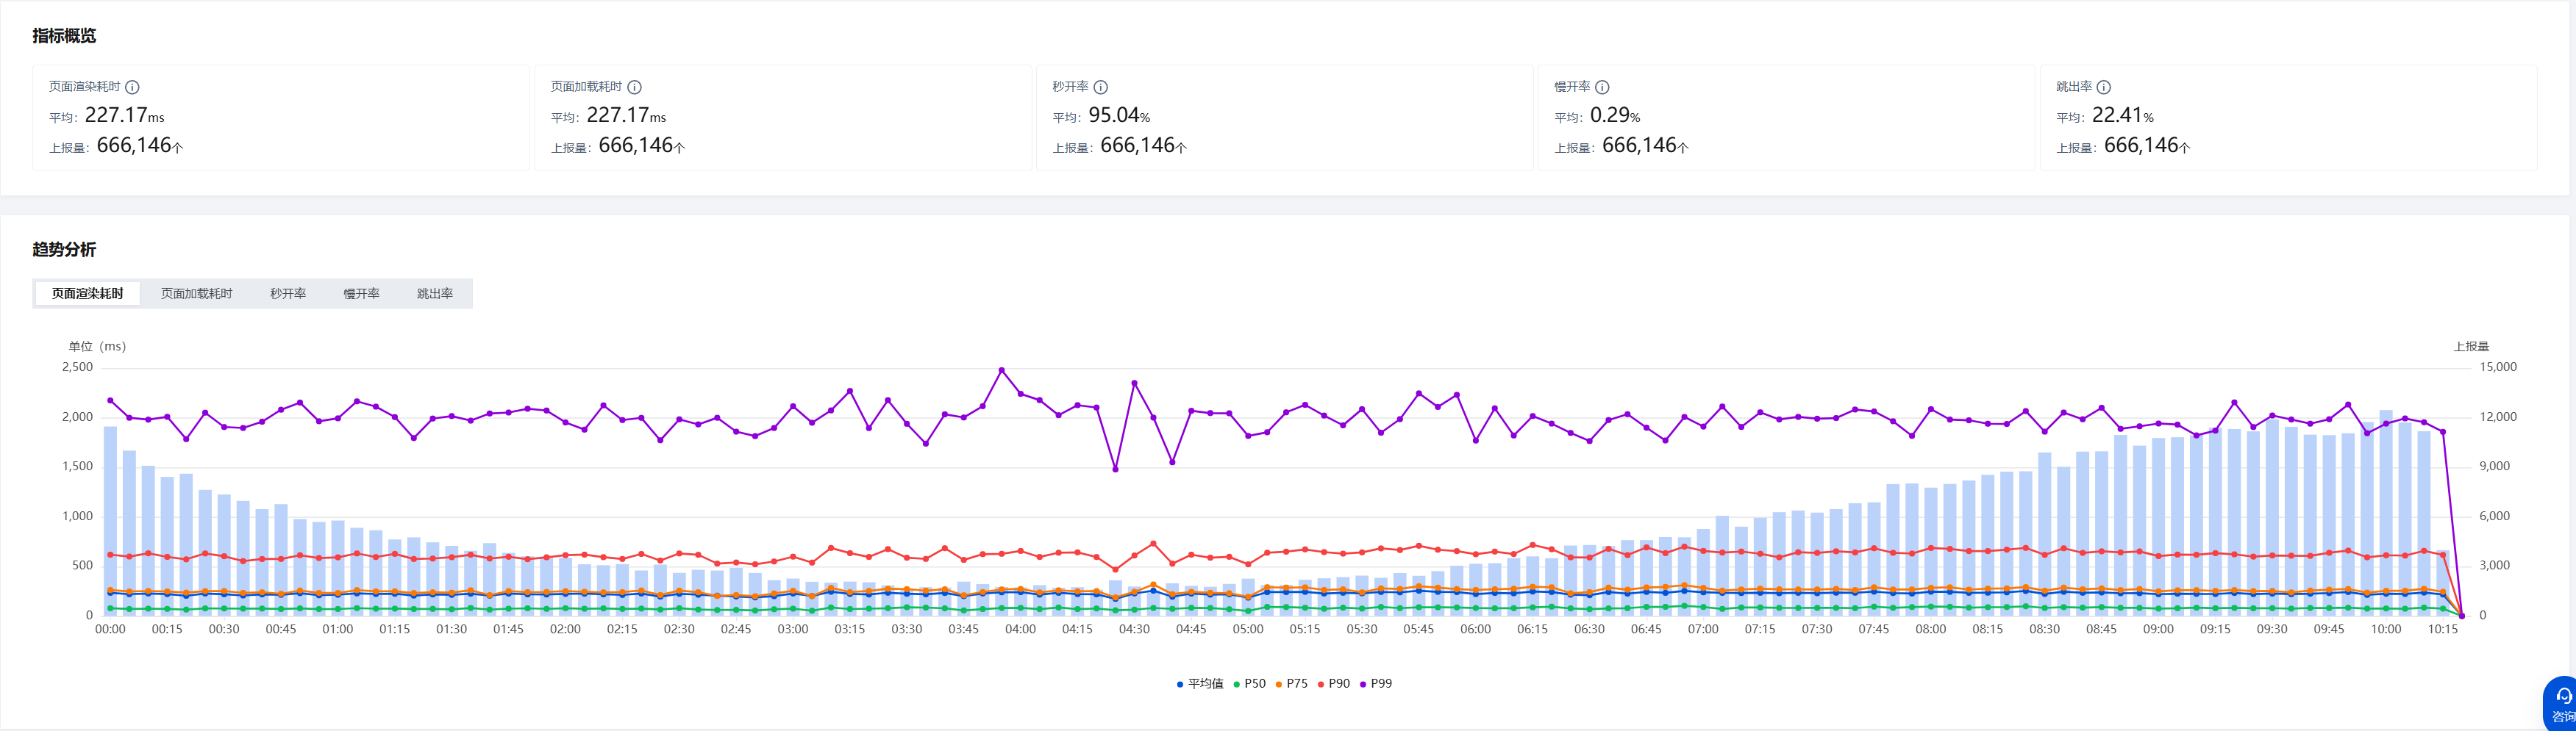Toggle P50 series in chart legend
The width and height of the screenshot is (2576, 731).
point(1250,684)
